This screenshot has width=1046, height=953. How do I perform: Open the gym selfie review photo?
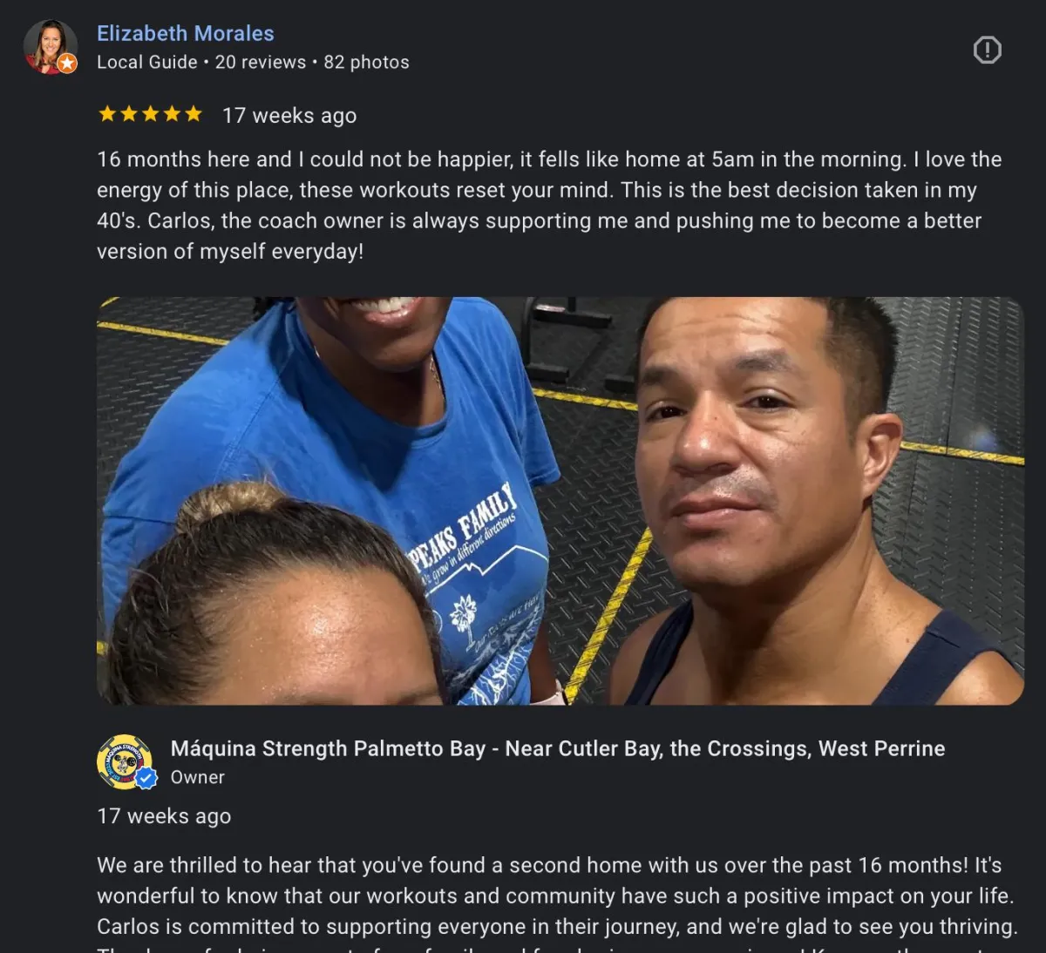[x=560, y=501]
